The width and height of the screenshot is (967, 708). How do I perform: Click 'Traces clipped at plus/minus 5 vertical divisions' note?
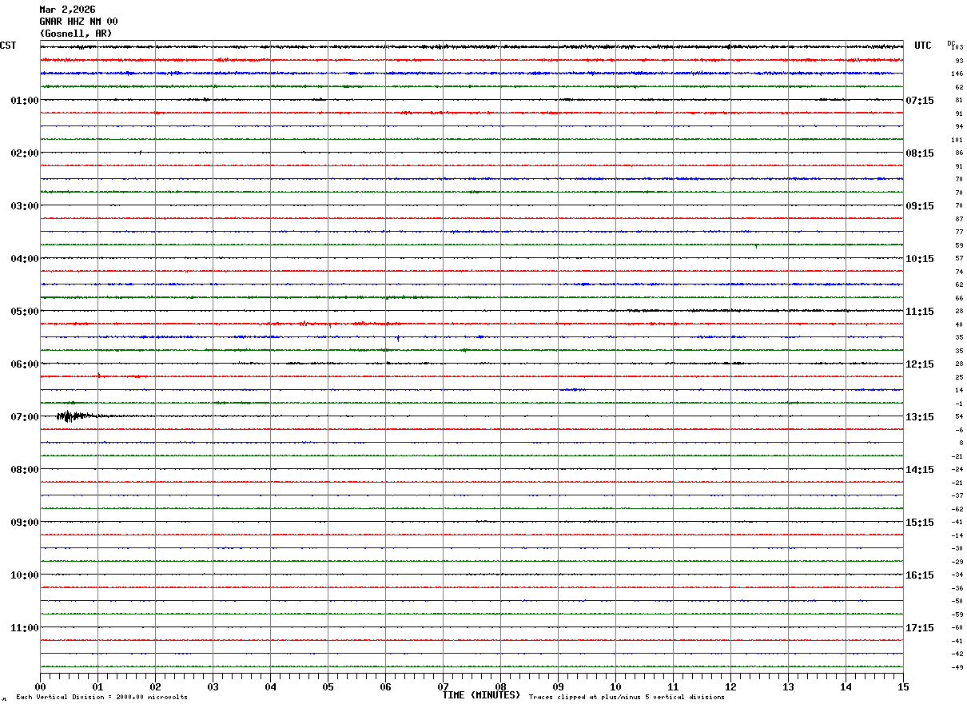[x=627, y=698]
